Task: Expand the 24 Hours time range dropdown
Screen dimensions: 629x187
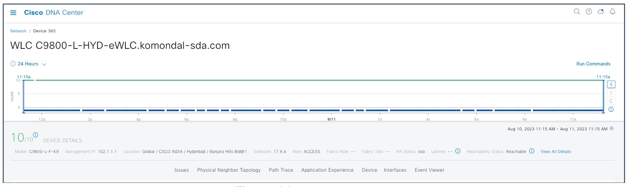Action: click(28, 64)
